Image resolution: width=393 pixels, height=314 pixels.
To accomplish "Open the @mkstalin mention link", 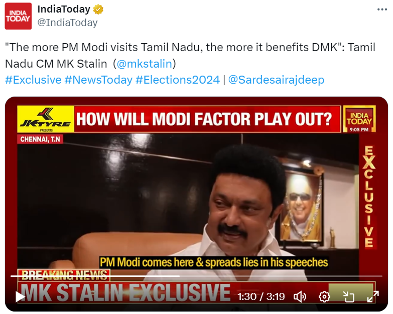I will click(x=145, y=64).
